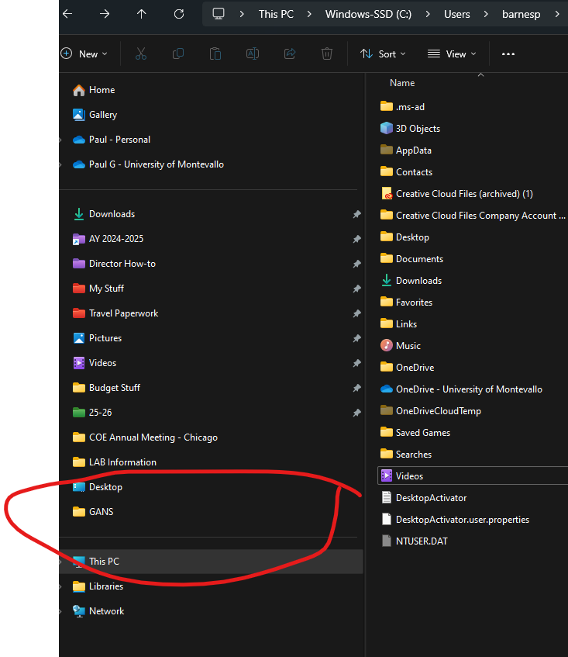Open Pictures in sidebar
Image resolution: width=568 pixels, height=657 pixels.
click(97, 337)
